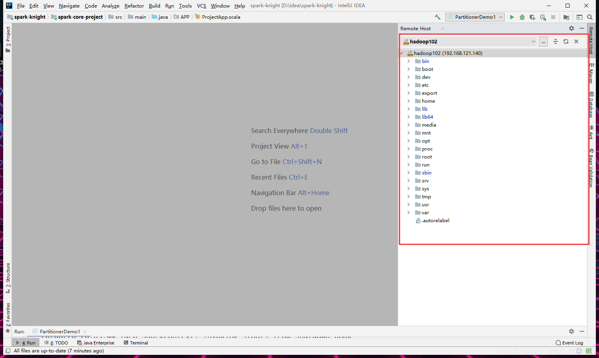This screenshot has width=599, height=358.
Task: Open the Build menu
Action: 154,6
